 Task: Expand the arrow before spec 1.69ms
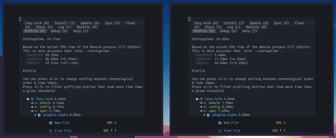click(201, 111)
